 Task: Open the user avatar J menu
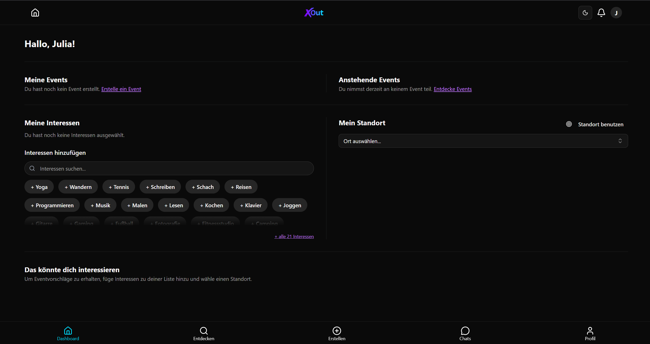[x=616, y=13]
